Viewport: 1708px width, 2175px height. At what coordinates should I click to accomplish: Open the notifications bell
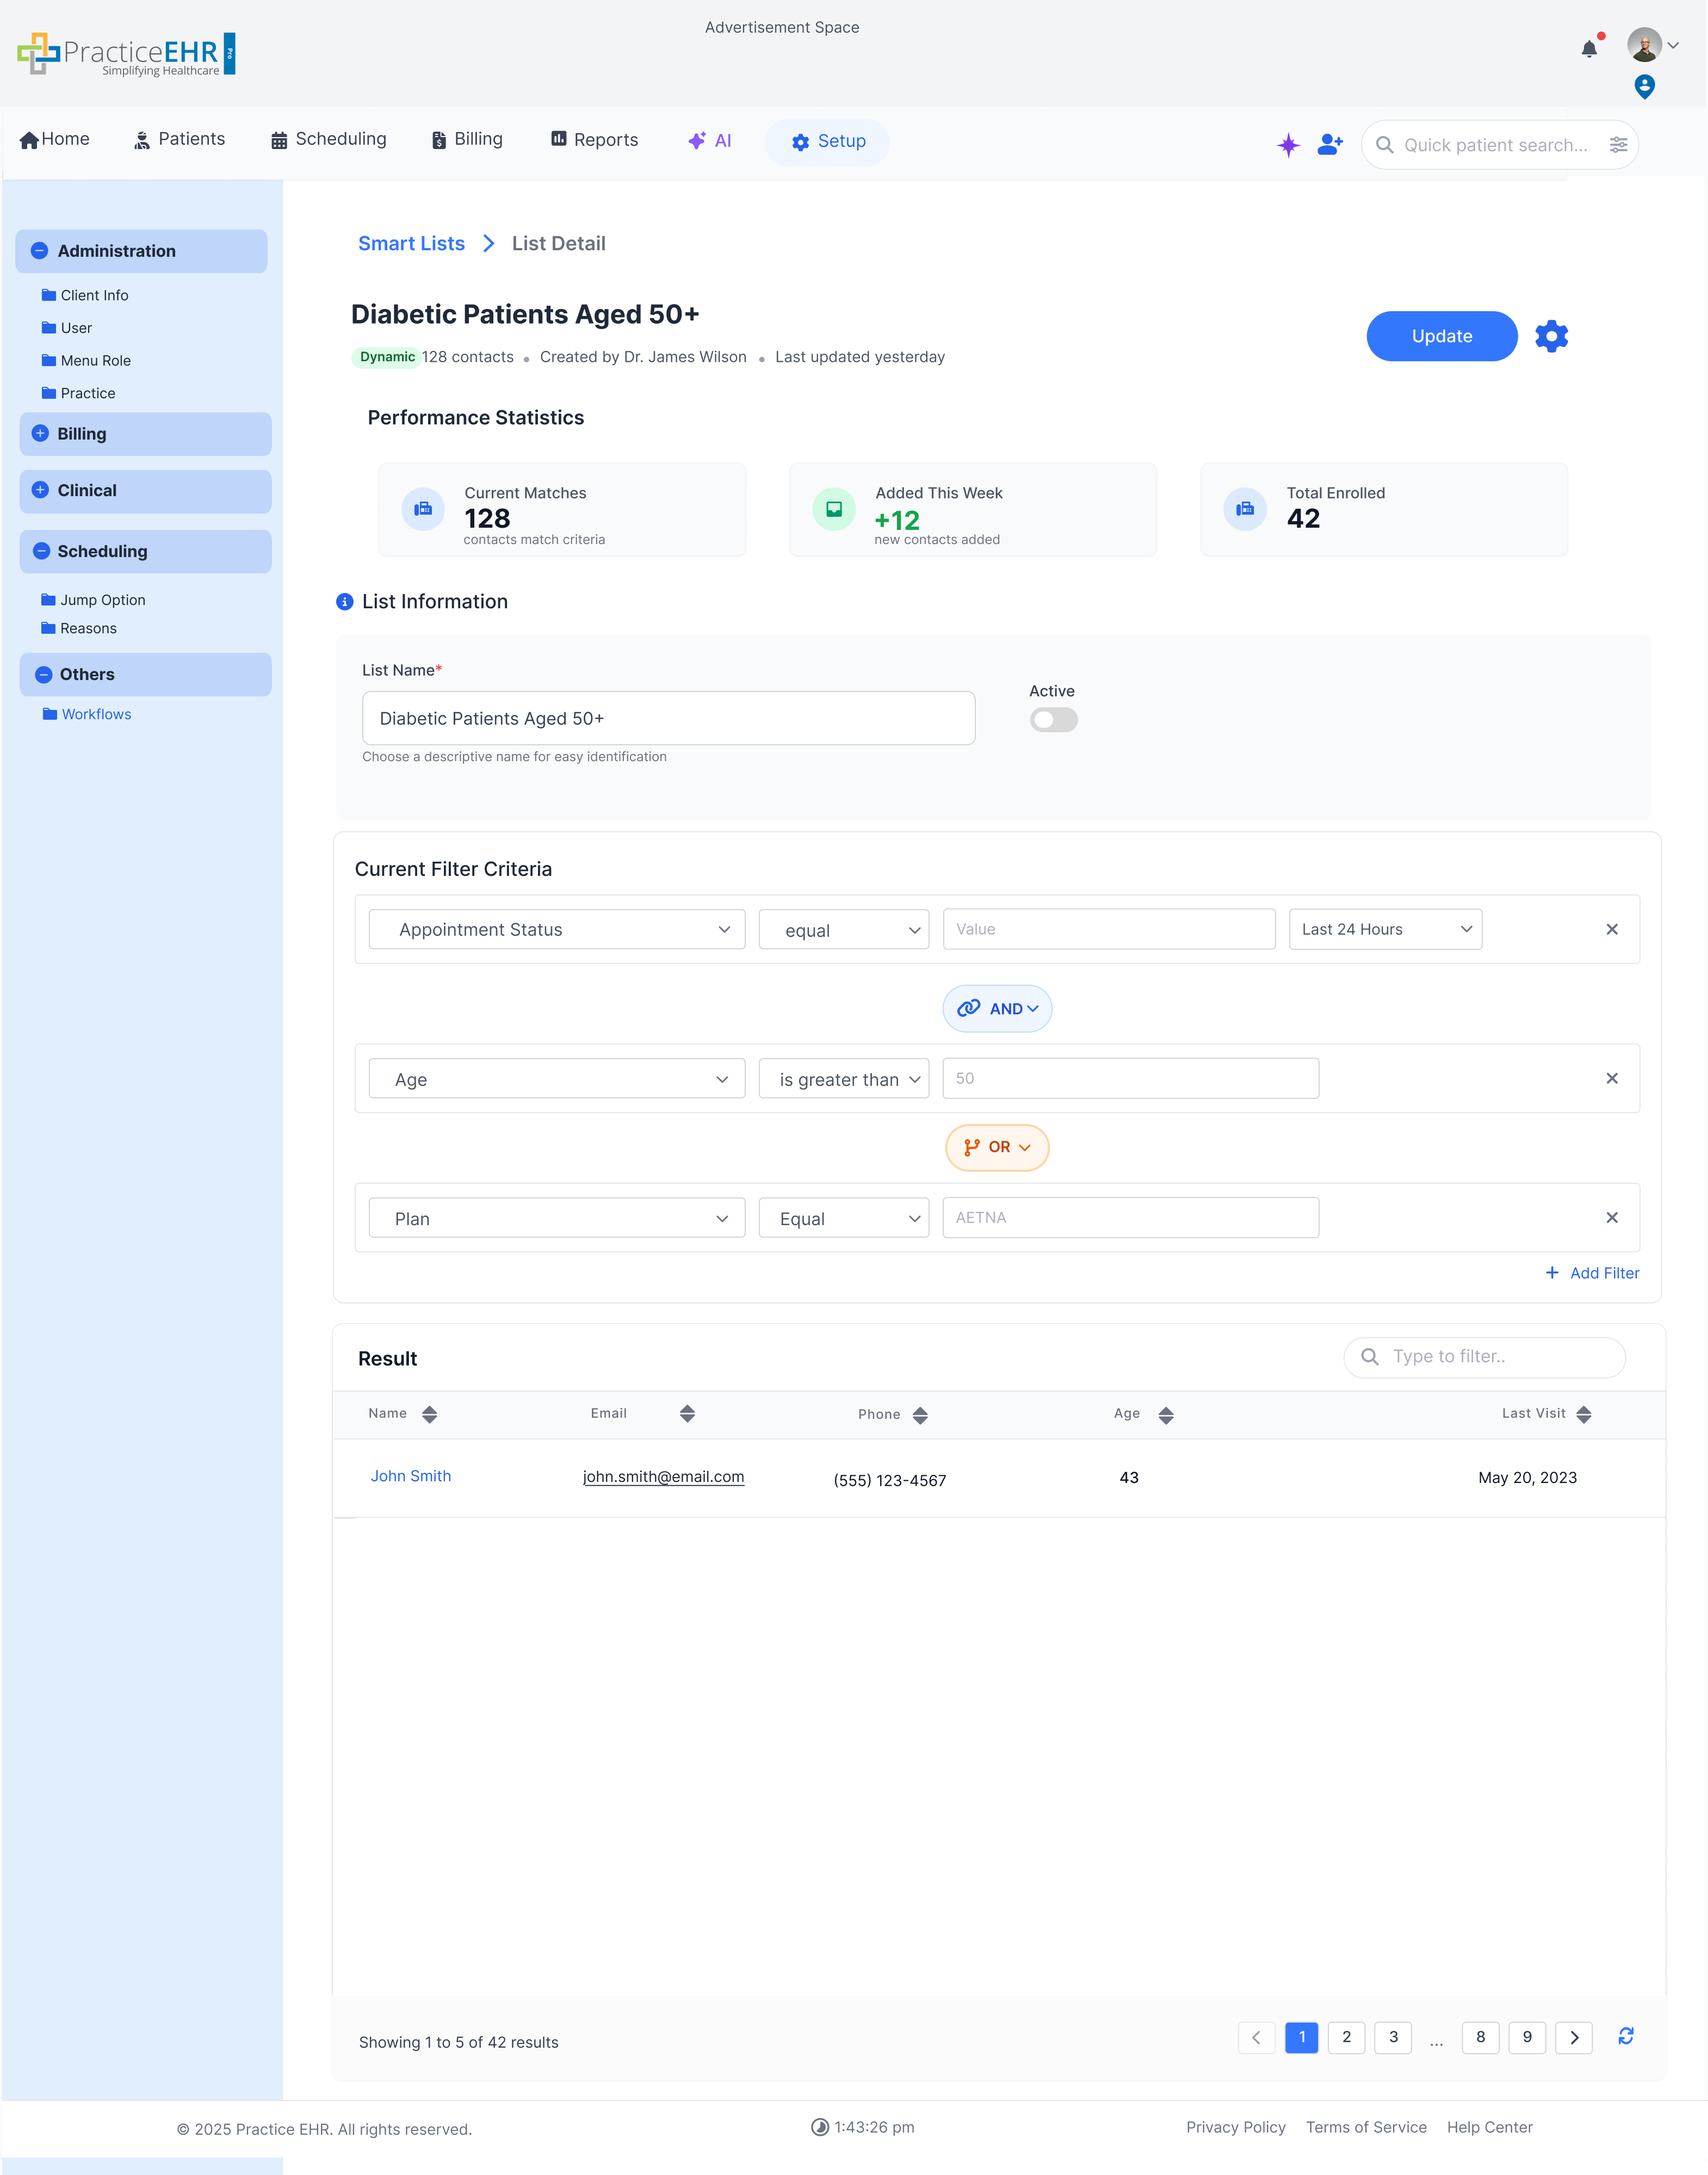[1589, 49]
